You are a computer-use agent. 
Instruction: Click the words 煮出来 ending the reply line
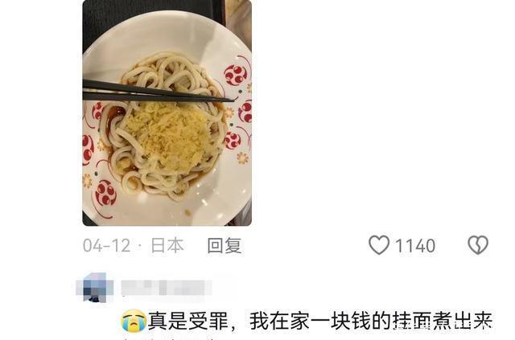click(463, 321)
